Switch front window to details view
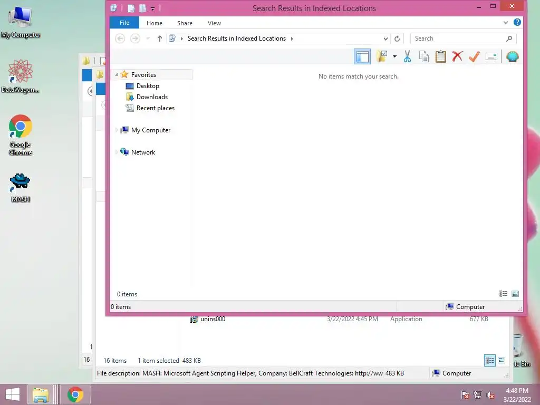Viewport: 540px width, 405px height. coord(503,294)
